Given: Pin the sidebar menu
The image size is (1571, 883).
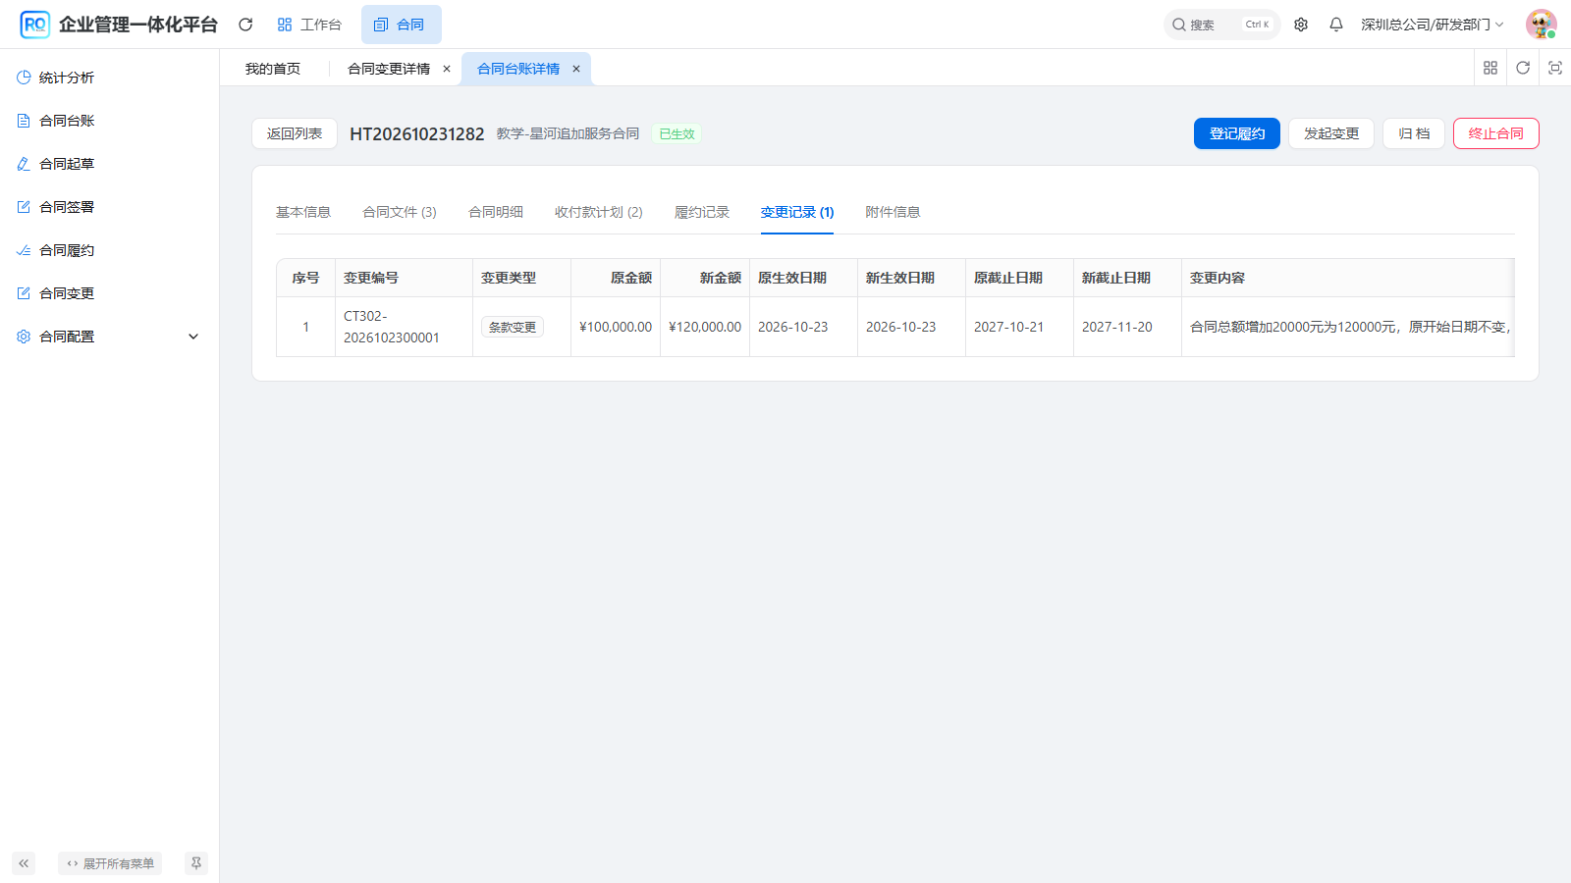Looking at the screenshot, I should (196, 863).
